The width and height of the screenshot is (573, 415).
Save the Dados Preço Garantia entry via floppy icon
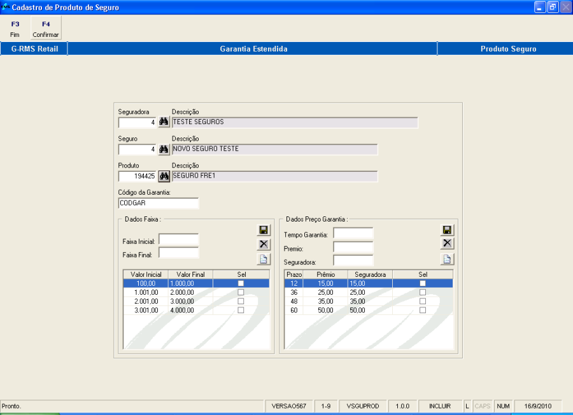[448, 230]
